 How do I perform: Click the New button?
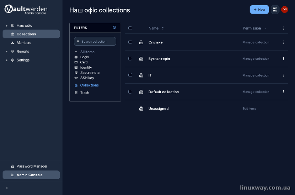[259, 10]
